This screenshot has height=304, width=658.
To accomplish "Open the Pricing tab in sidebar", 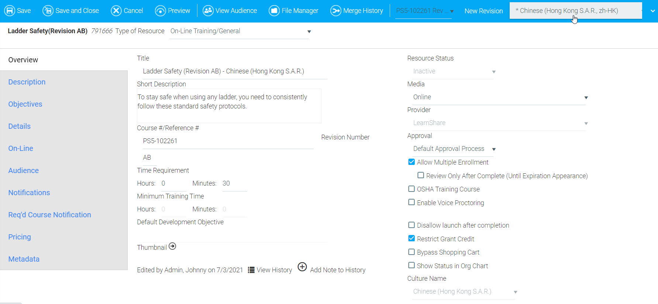I will click(20, 237).
